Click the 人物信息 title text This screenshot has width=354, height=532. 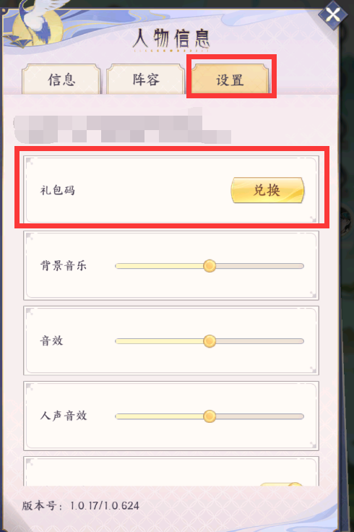171,38
